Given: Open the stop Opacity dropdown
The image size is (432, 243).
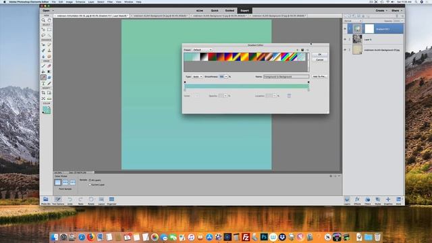Looking at the screenshot, I should point(225,96).
